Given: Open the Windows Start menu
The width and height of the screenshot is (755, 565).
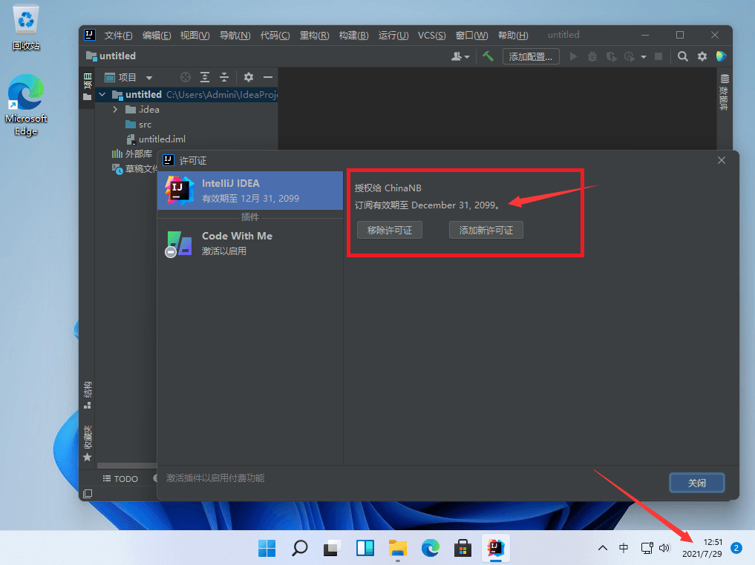Looking at the screenshot, I should pyautogui.click(x=267, y=548).
